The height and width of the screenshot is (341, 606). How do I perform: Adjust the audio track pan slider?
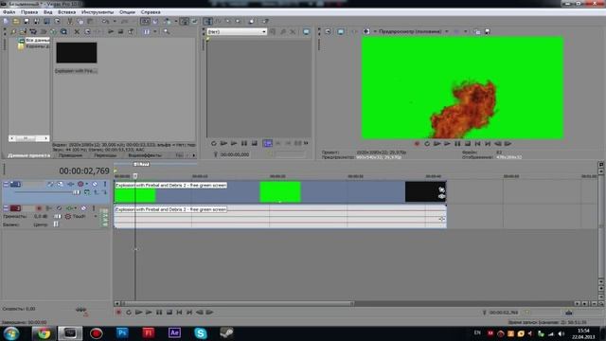point(56,224)
